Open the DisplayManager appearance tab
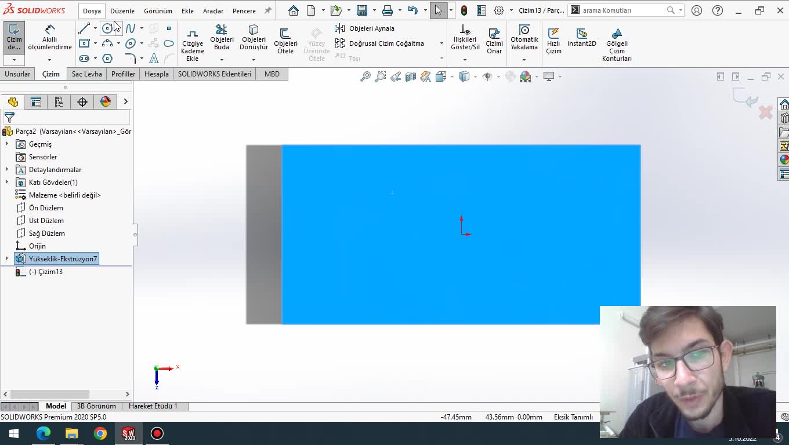 pos(106,102)
